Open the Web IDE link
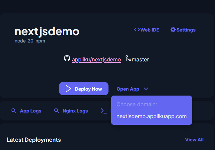 point(150,30)
